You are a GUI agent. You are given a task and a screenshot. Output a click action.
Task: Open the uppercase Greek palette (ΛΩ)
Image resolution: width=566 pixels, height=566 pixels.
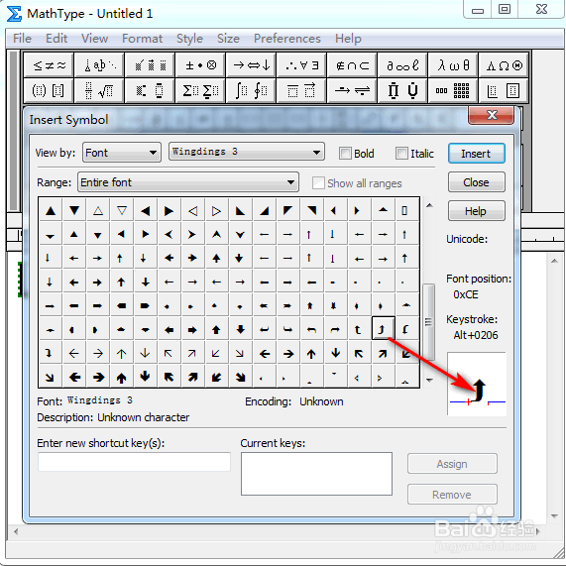[504, 65]
